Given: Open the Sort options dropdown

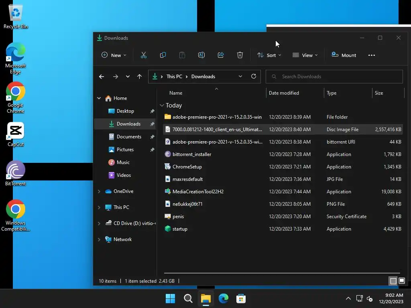Looking at the screenshot, I should [x=269, y=55].
